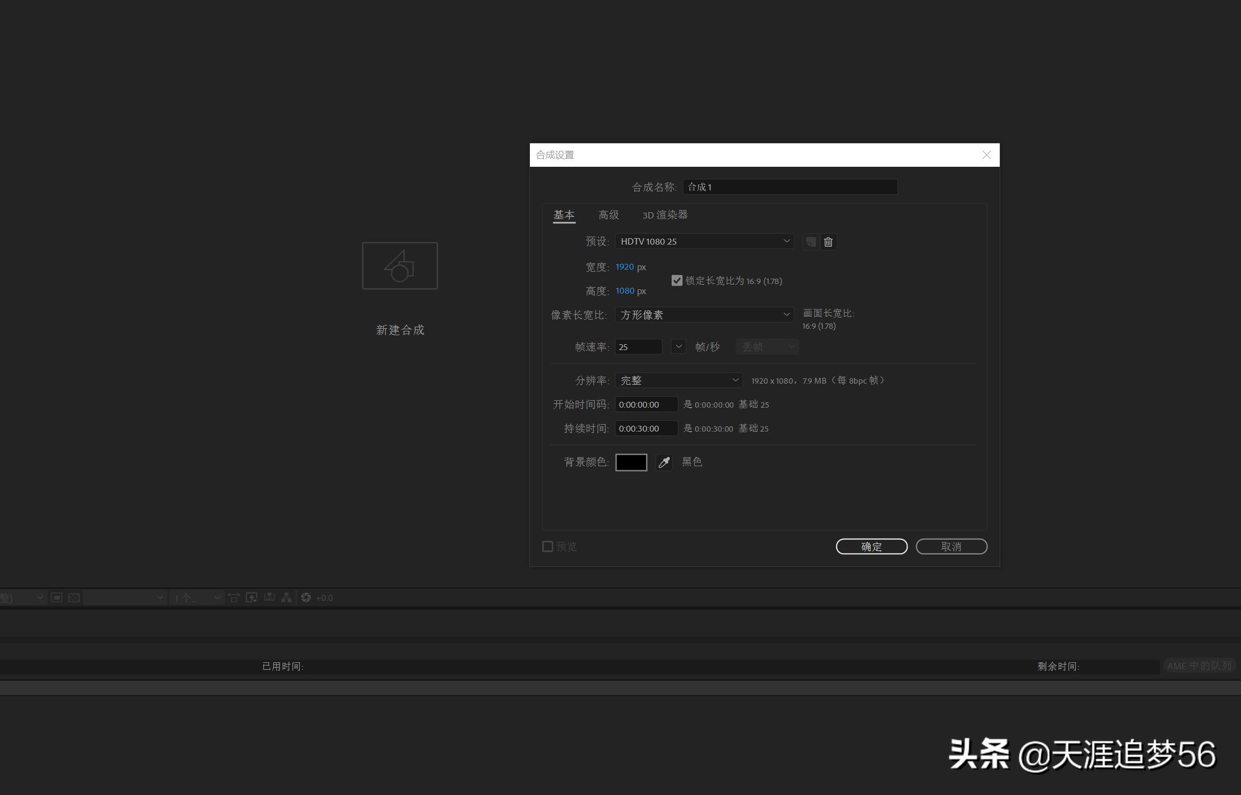Image resolution: width=1241 pixels, height=795 pixels.
Task: Click the black background color swatch
Action: click(631, 462)
